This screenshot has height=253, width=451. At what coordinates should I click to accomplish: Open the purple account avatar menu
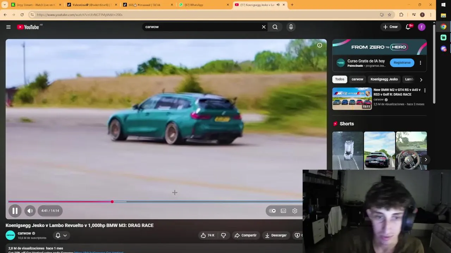421,27
